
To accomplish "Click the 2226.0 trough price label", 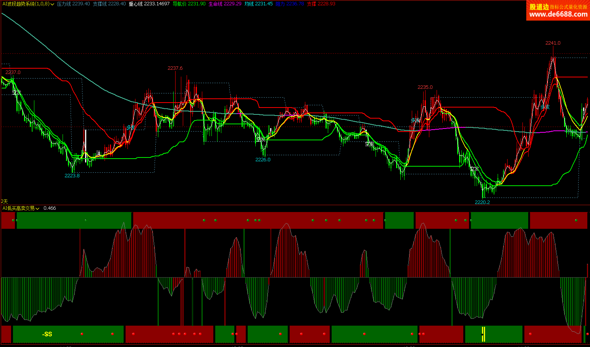I will pos(263,160).
